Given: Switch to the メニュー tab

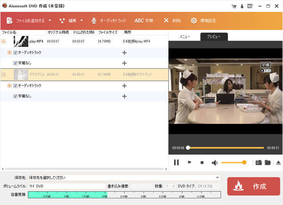Looking at the screenshot, I should click(x=185, y=37).
